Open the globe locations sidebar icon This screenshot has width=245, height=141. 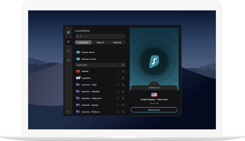[68, 42]
